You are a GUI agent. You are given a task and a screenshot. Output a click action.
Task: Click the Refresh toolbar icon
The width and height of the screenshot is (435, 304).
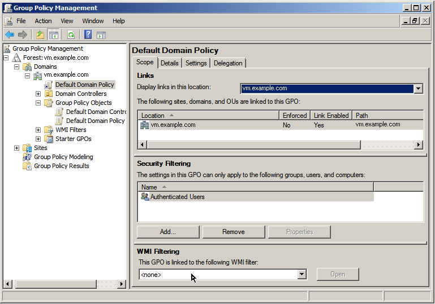point(71,35)
